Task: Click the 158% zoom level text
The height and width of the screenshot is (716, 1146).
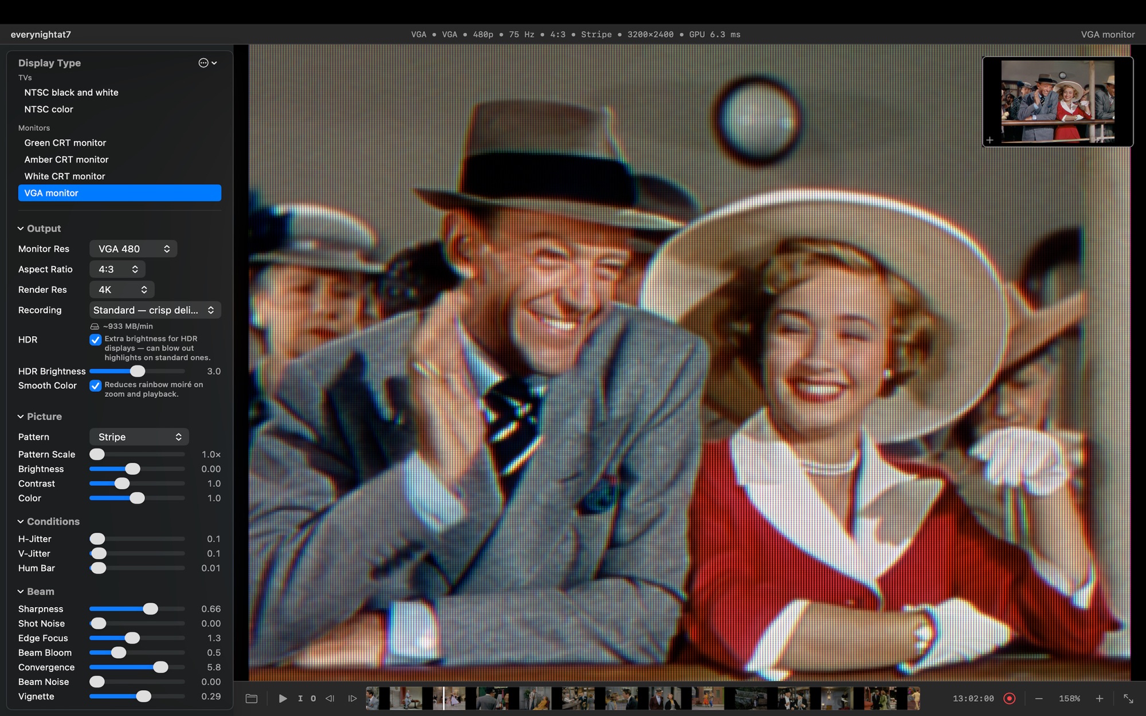Action: [1069, 699]
